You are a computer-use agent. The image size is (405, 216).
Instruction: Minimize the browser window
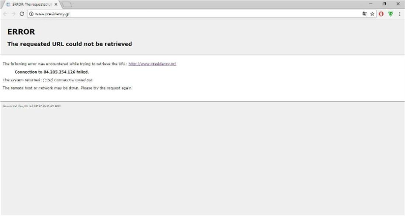pyautogui.click(x=371, y=4)
